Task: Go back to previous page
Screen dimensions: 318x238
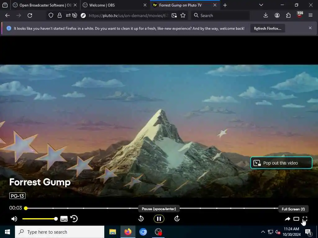Action: tap(7, 15)
